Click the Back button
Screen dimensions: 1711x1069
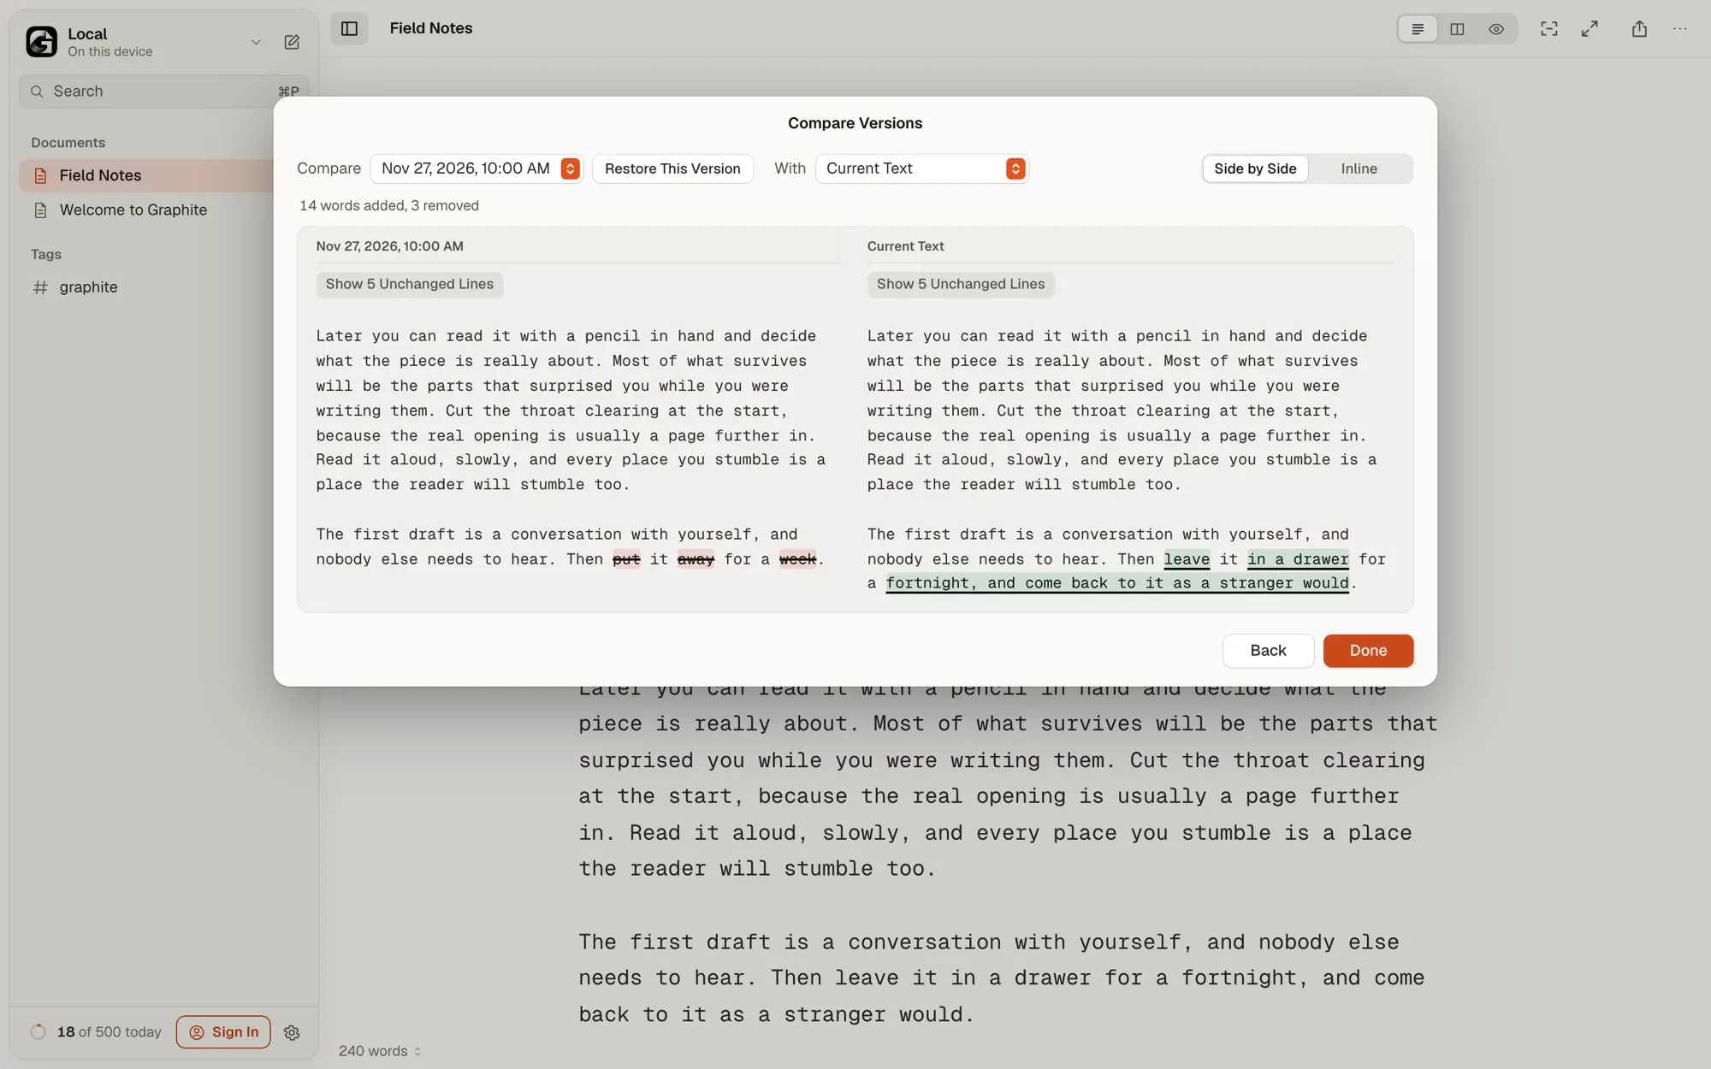point(1268,651)
